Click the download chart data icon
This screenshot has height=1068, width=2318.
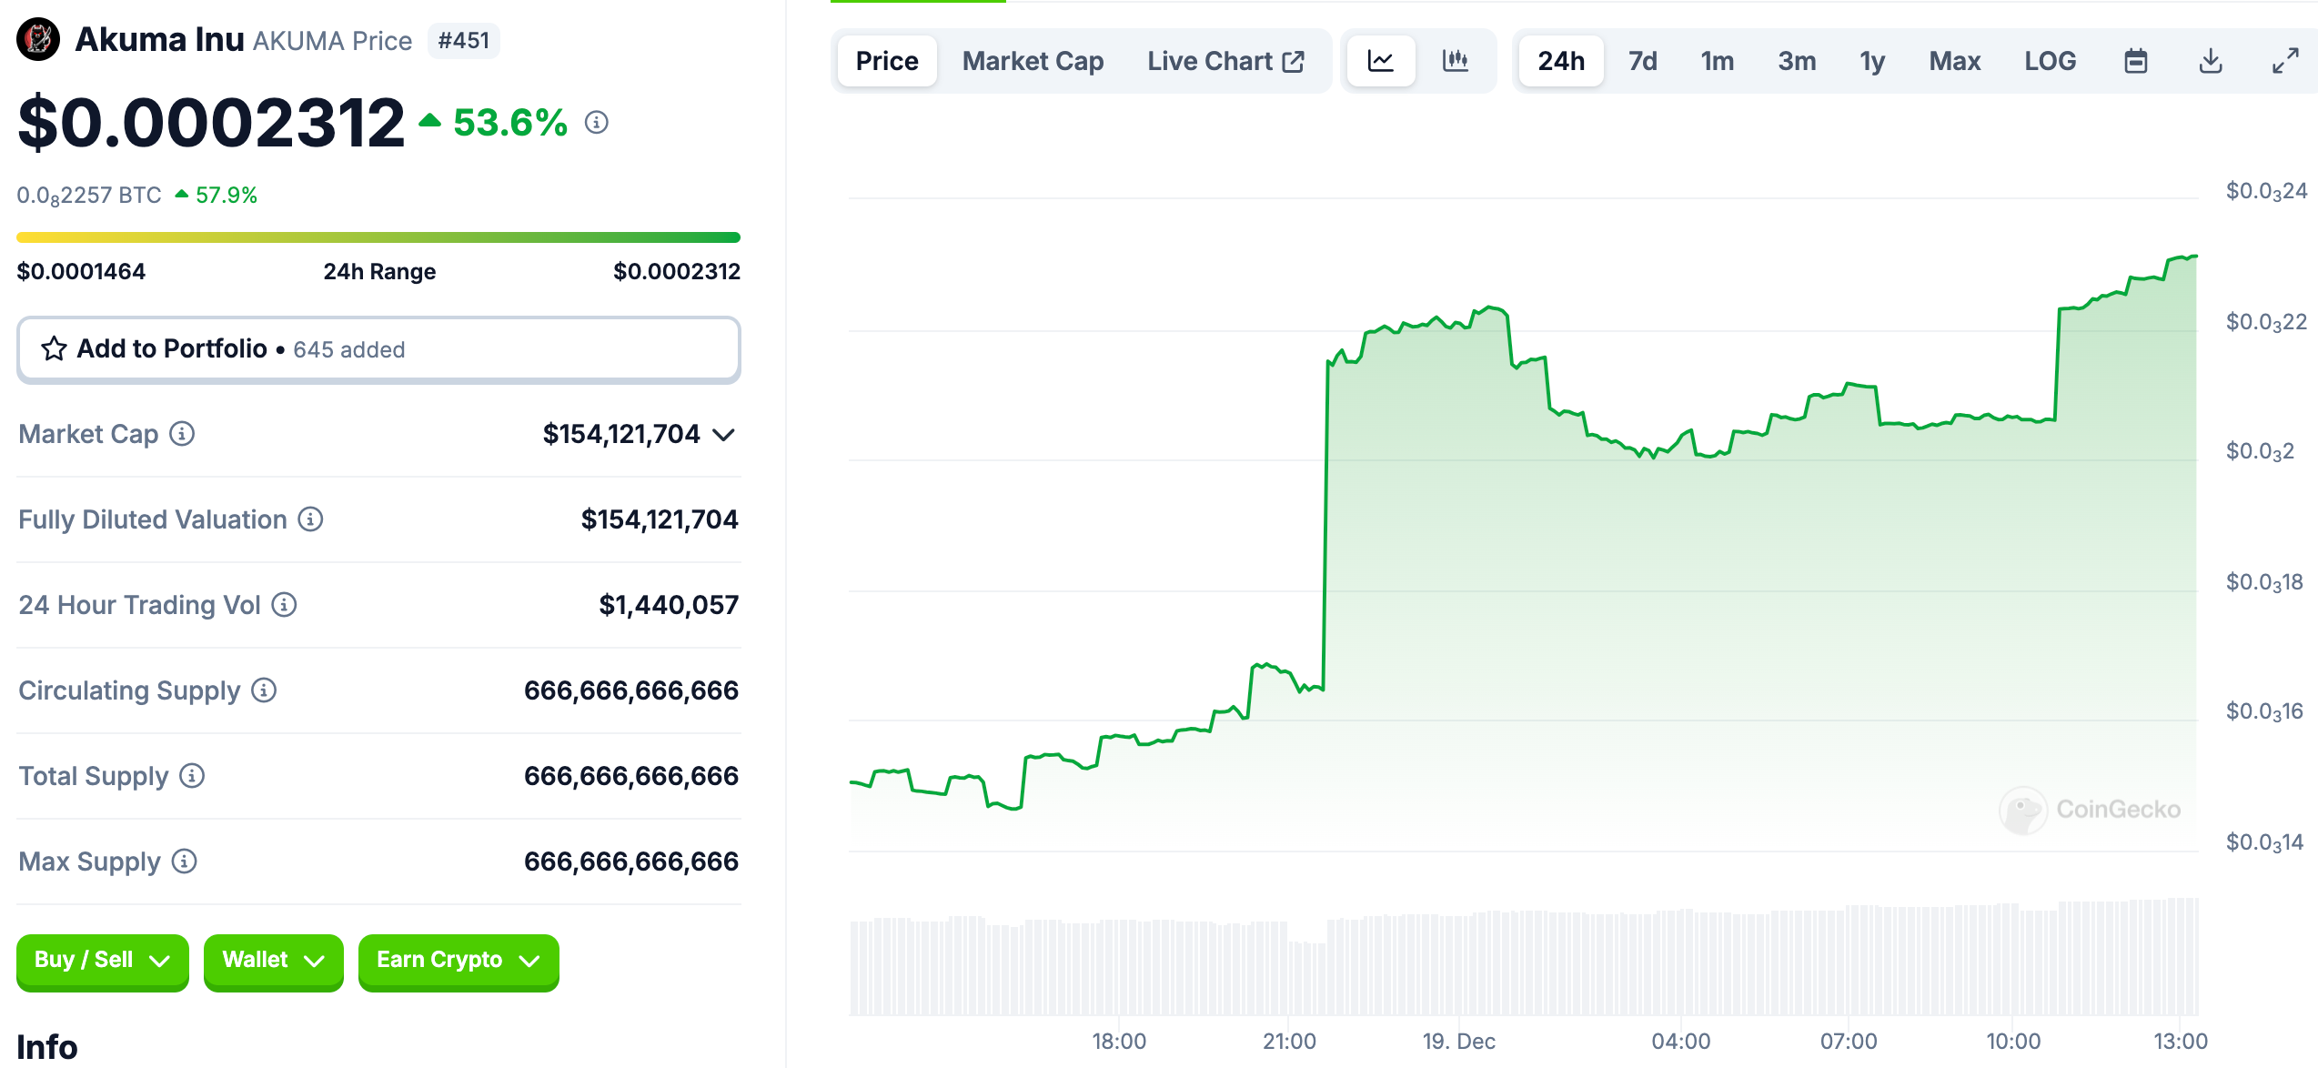click(2211, 61)
